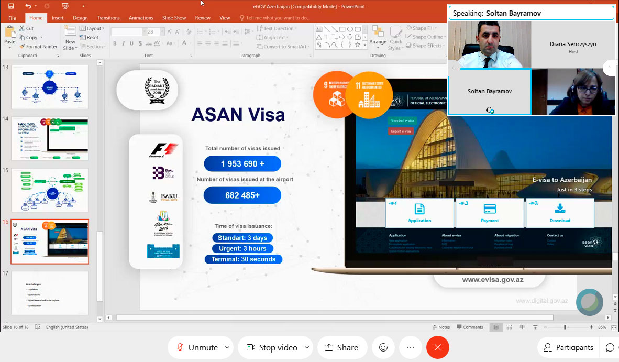Select slide 14 thumbnail
The image size is (619, 362).
click(50, 139)
